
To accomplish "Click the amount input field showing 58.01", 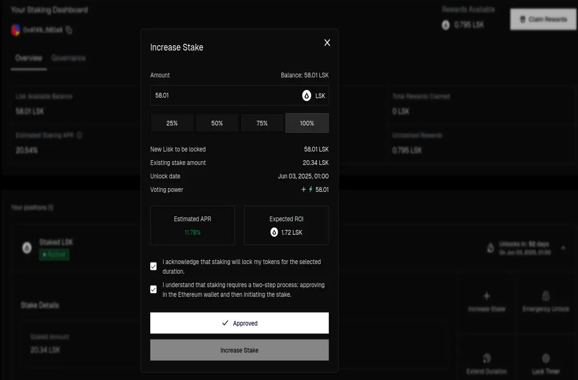I will point(239,96).
